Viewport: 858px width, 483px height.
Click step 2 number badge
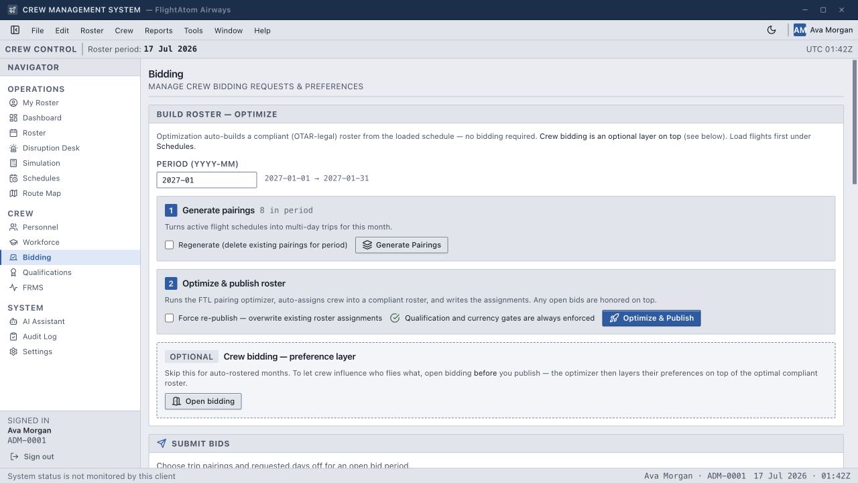tap(170, 284)
